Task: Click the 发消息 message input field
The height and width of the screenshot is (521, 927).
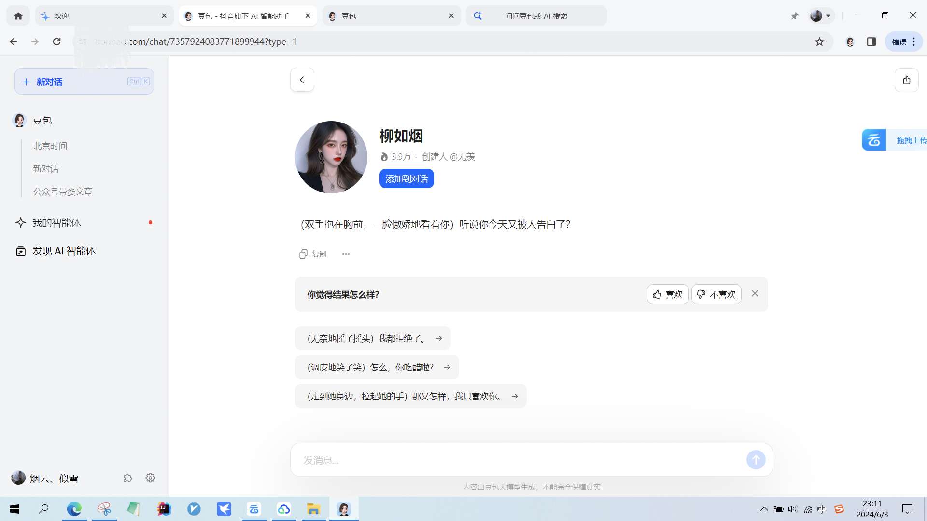Action: (x=517, y=460)
